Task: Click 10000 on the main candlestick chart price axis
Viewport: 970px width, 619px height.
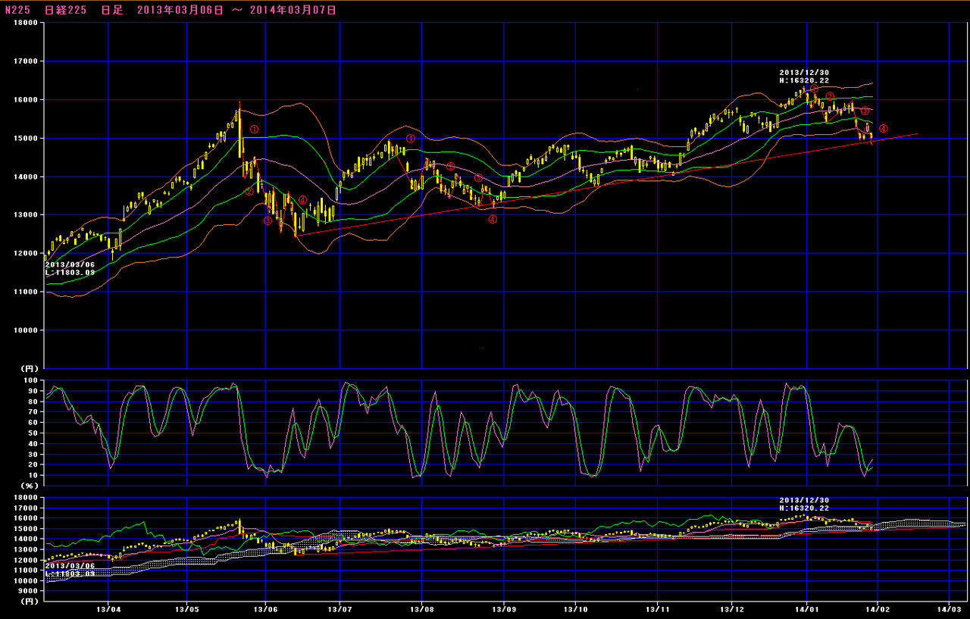Action: pos(27,330)
